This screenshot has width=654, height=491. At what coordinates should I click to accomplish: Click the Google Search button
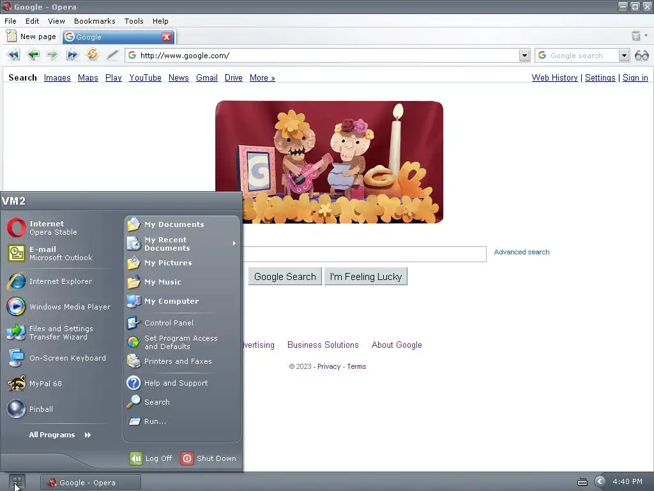coord(285,276)
